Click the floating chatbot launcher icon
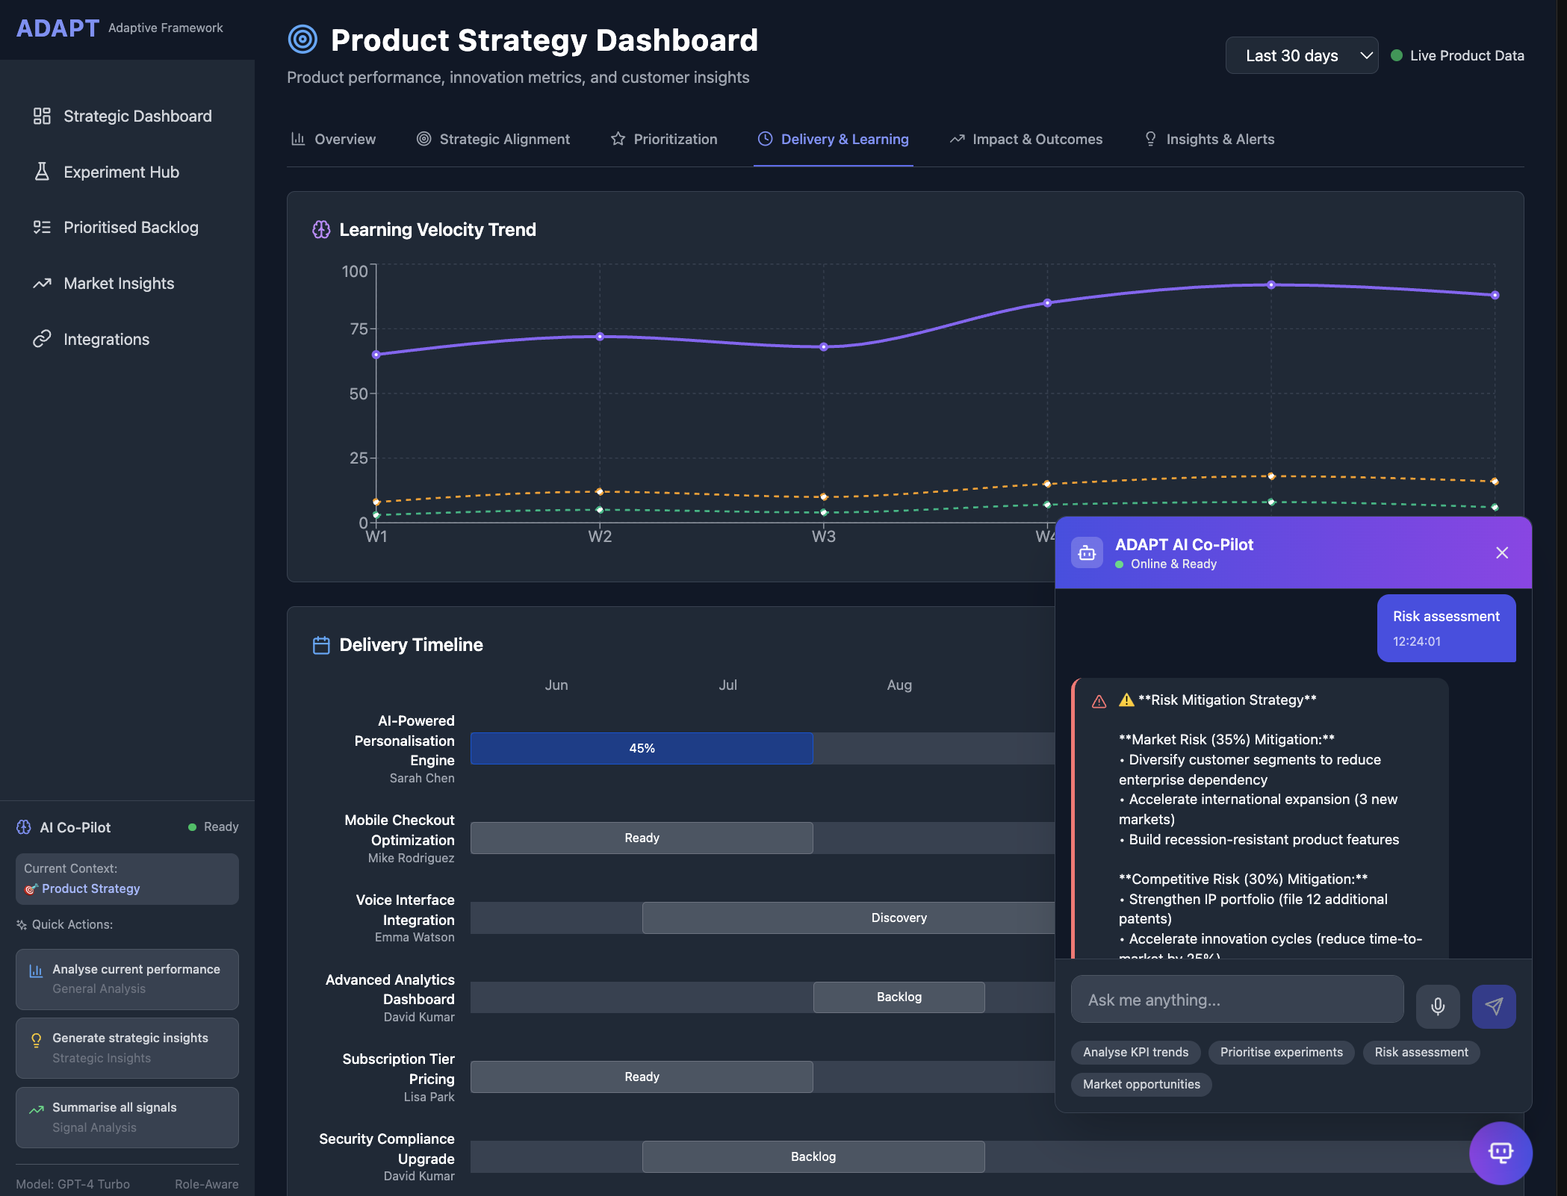The width and height of the screenshot is (1567, 1196). [x=1500, y=1152]
